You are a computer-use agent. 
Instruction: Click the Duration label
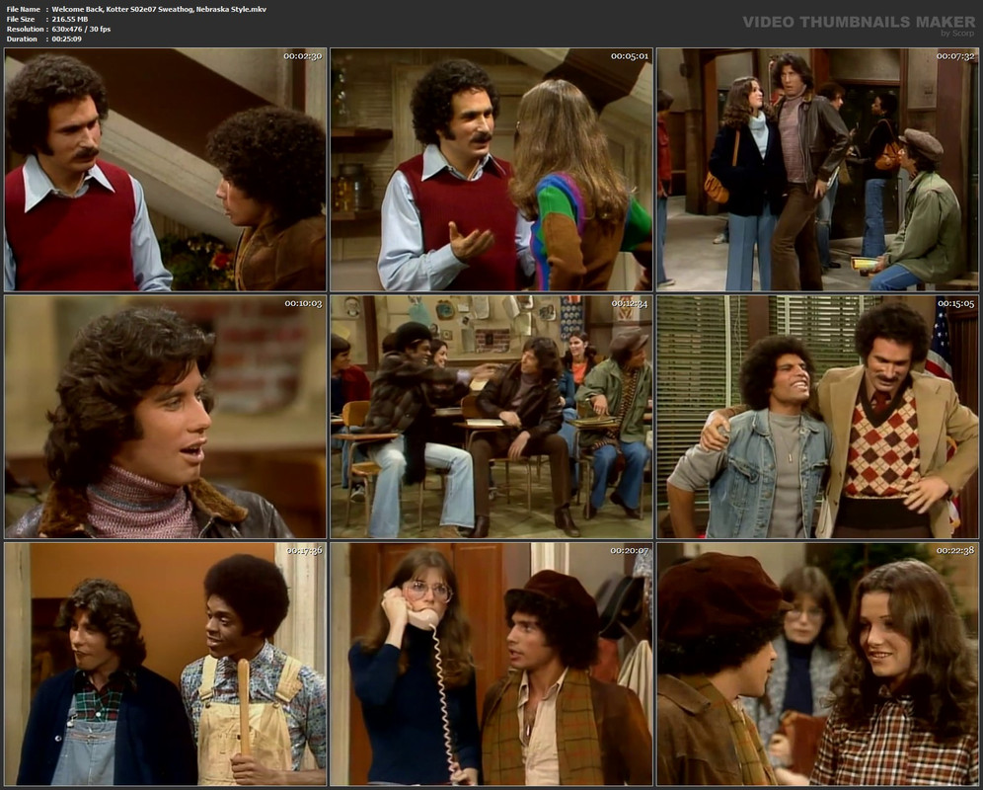22,39
